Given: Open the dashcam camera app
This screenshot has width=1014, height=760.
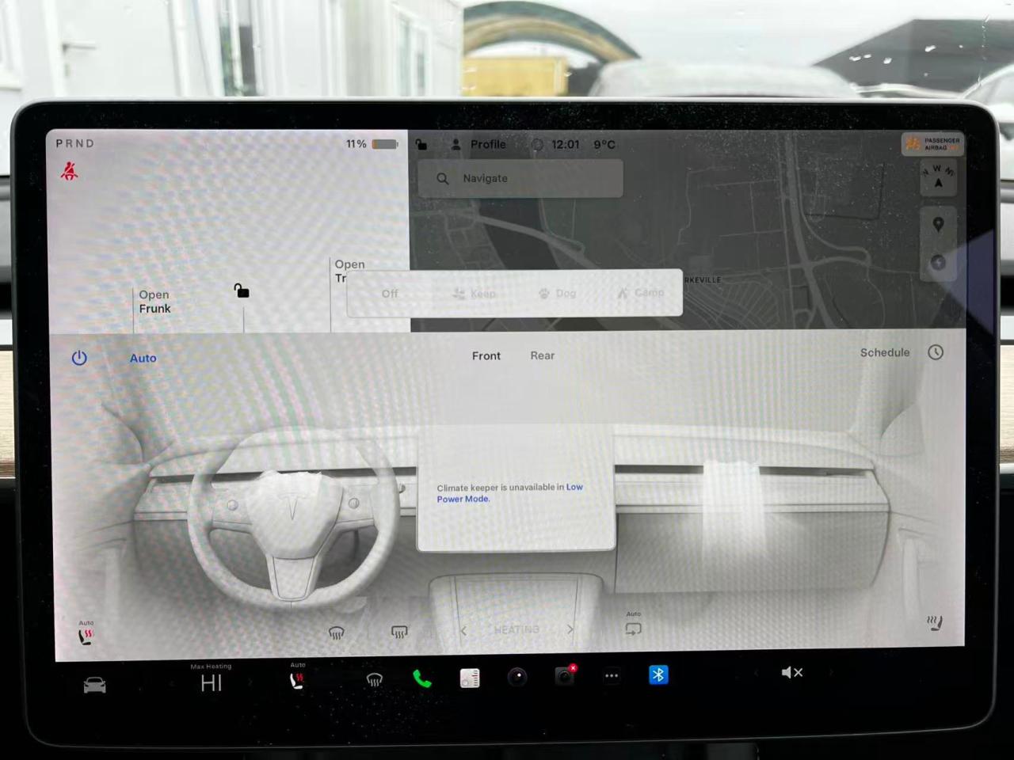Looking at the screenshot, I should pos(564,675).
